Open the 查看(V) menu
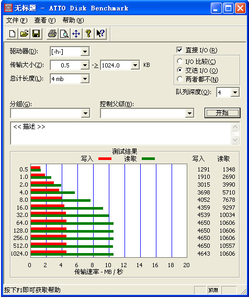The height and width of the screenshot is (298, 249). 45,20
